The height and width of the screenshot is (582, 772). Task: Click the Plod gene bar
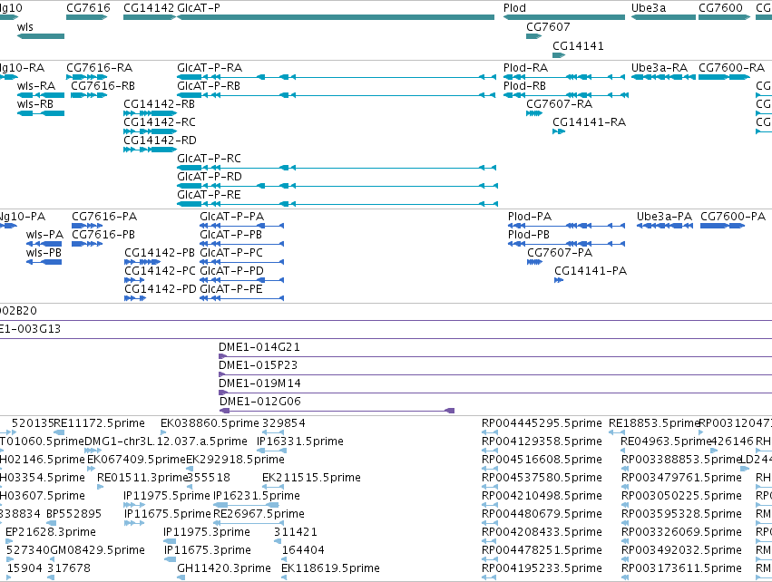(563, 17)
